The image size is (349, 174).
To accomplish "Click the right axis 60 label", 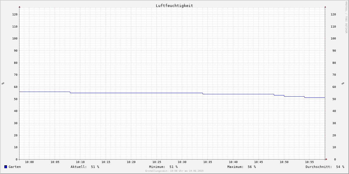I will tap(334, 87).
